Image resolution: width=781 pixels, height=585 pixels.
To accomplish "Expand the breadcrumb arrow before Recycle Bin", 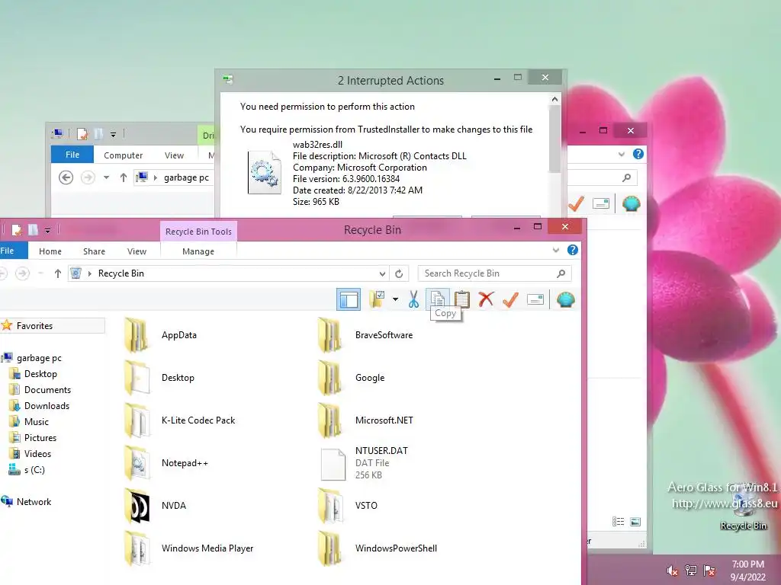I will click(90, 273).
